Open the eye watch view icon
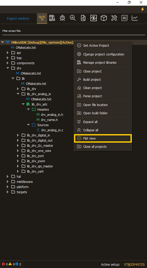147x268 pixels. pos(94,18)
